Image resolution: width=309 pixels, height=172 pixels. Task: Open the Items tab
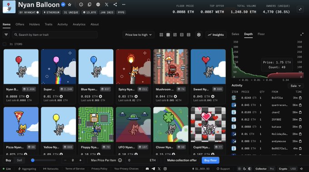pyautogui.click(x=6, y=25)
